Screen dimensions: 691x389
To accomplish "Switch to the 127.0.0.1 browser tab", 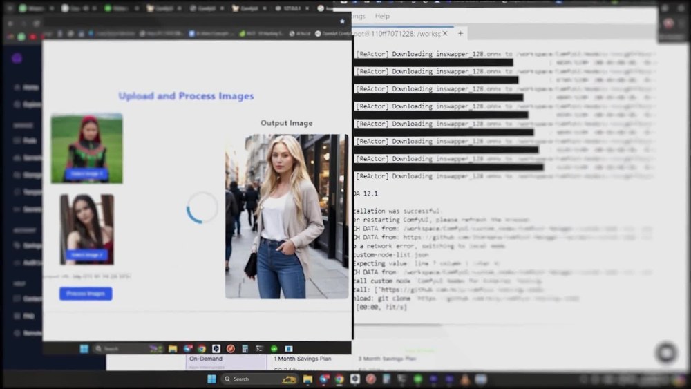I will pyautogui.click(x=291, y=8).
